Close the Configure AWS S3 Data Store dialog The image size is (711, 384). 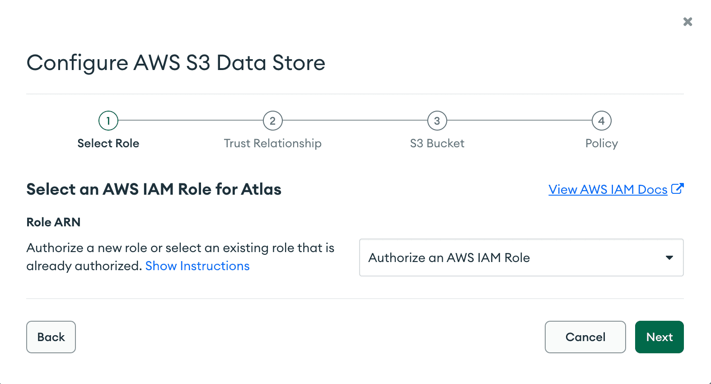tap(688, 22)
